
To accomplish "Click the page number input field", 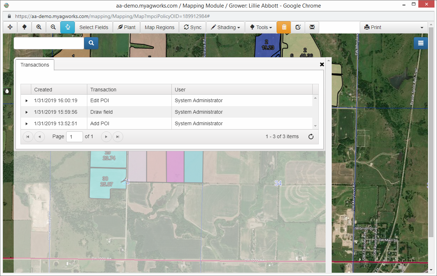I will click(x=74, y=137).
